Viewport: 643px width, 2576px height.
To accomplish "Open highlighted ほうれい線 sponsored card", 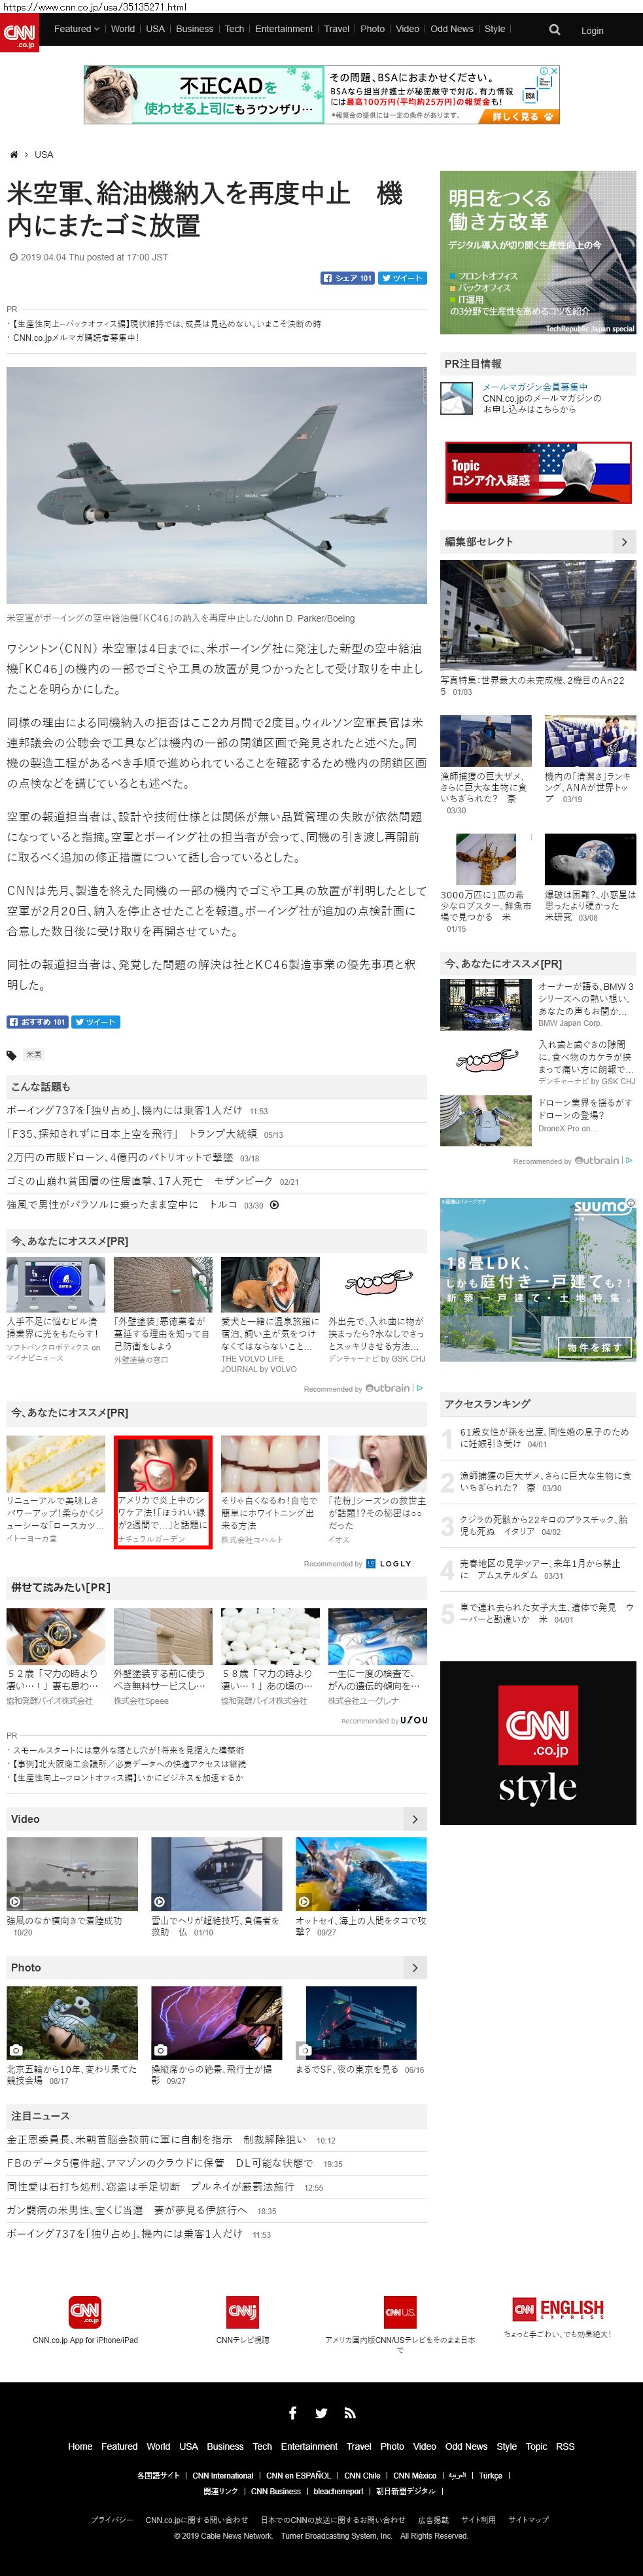I will 163,1492.
